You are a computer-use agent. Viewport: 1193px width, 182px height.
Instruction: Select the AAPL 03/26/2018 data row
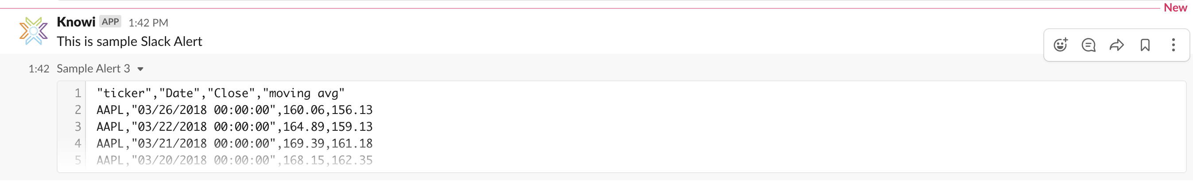click(x=234, y=110)
